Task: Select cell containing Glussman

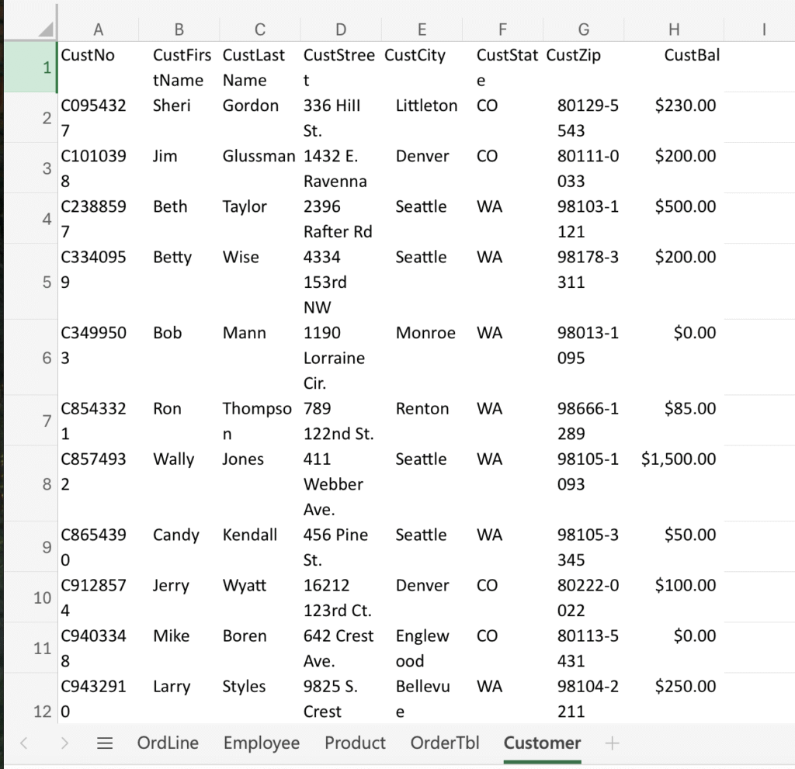Action: coord(259,168)
